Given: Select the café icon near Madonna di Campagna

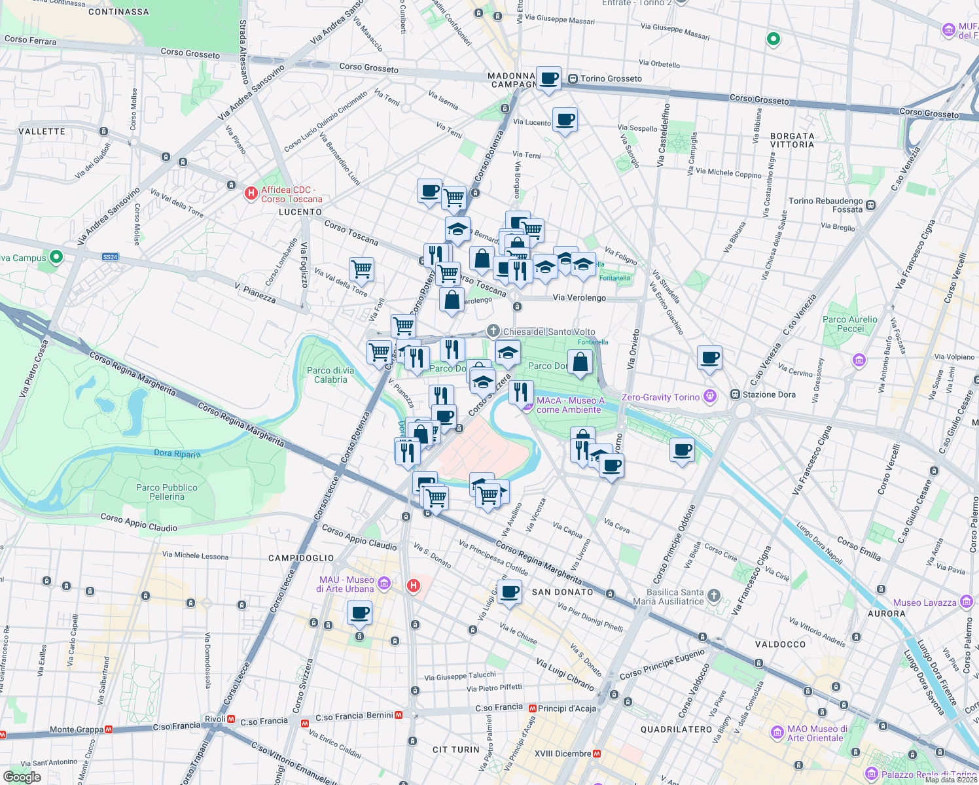Looking at the screenshot, I should tap(547, 78).
